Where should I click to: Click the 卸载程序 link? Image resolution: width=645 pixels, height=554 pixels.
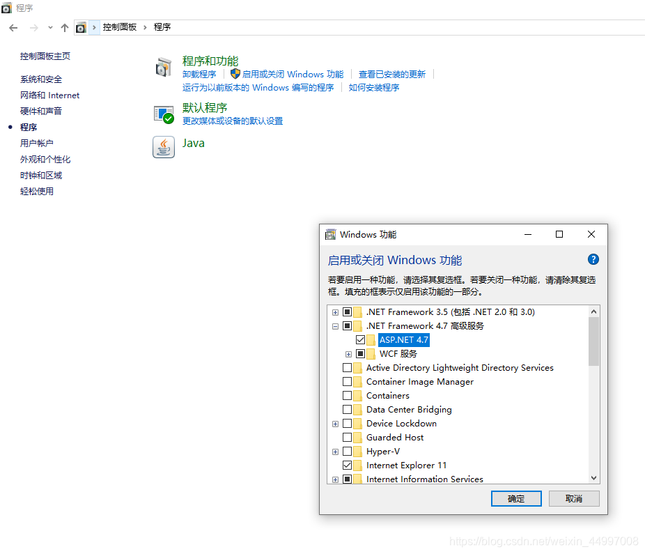click(199, 75)
